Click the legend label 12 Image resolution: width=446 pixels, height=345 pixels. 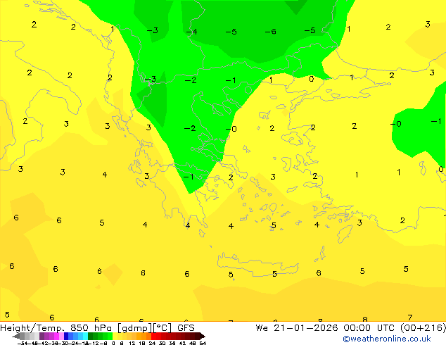(x=132, y=343)
